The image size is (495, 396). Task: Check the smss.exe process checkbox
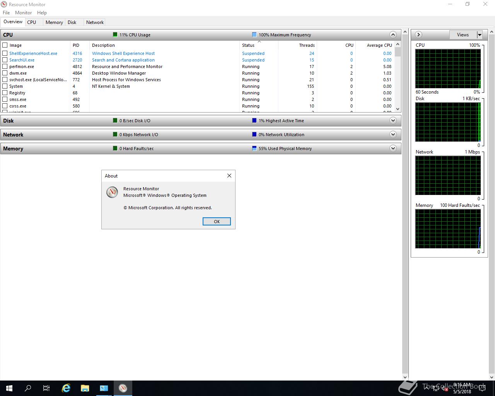click(x=5, y=99)
